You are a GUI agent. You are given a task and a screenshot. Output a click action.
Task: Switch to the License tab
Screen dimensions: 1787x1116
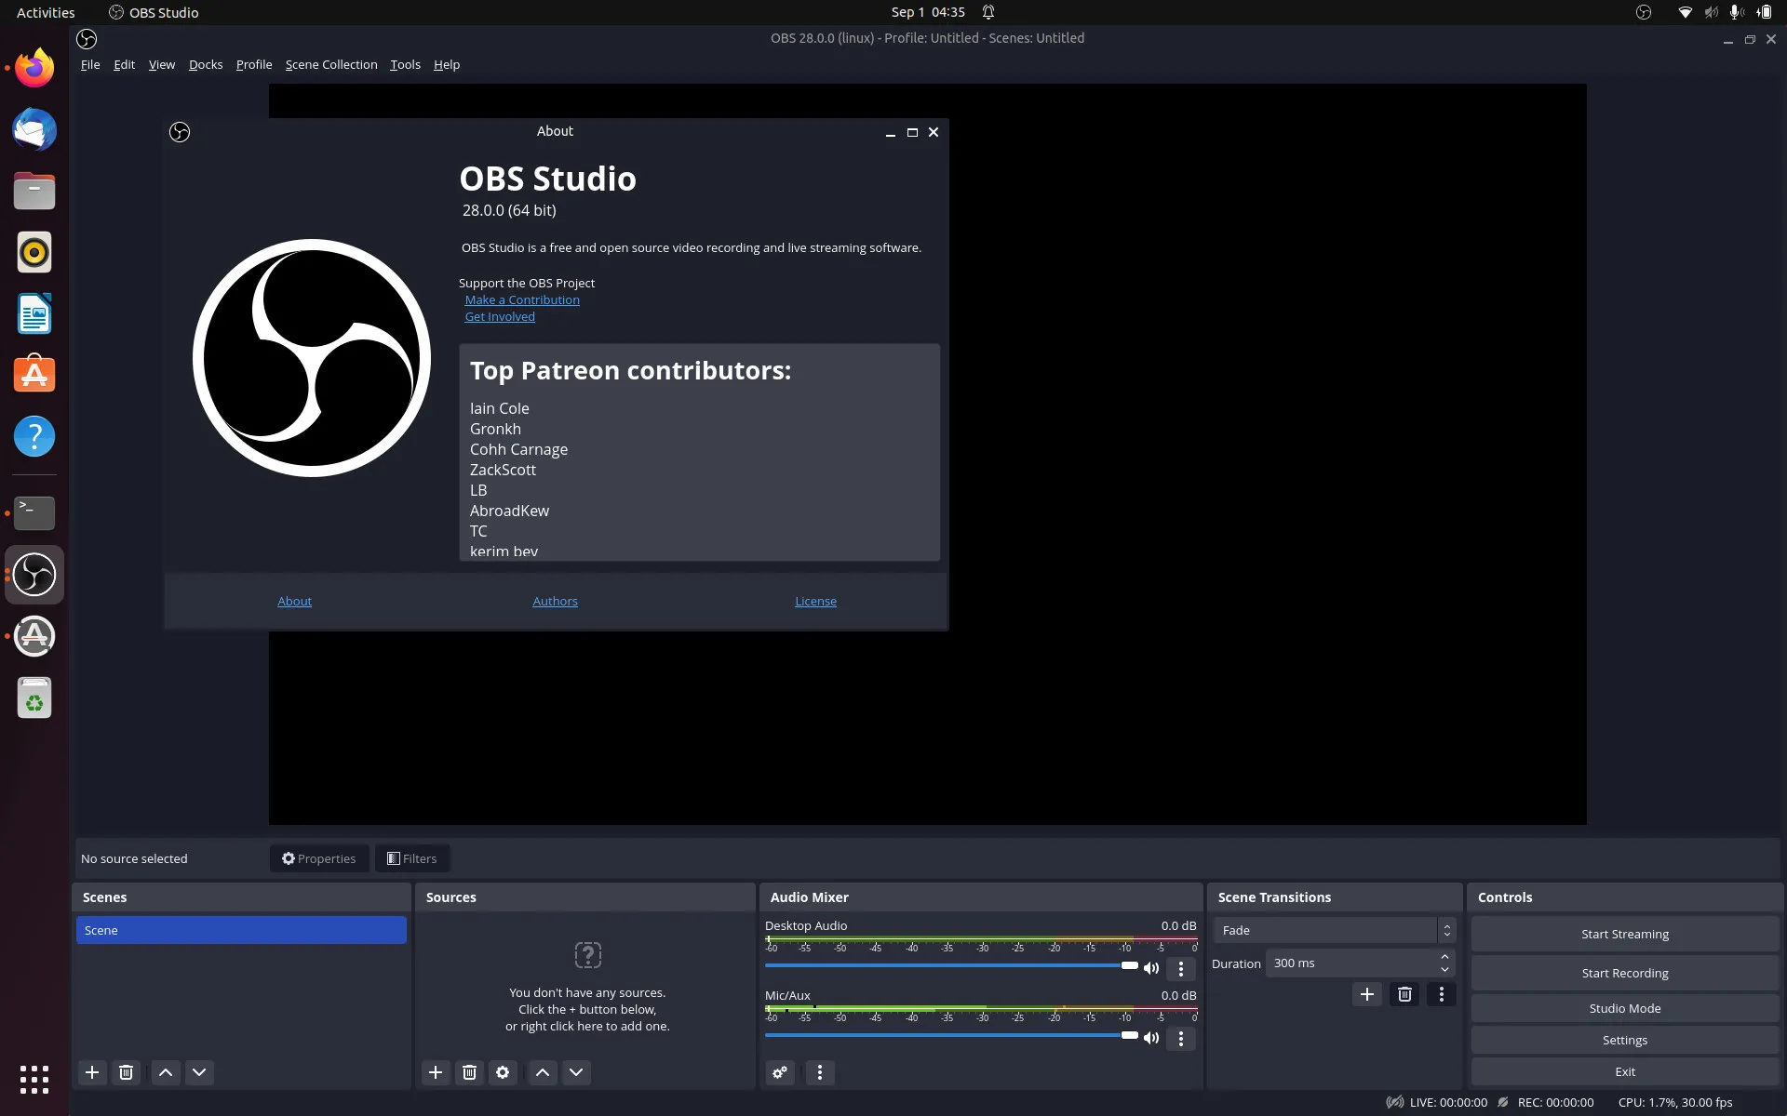(815, 599)
